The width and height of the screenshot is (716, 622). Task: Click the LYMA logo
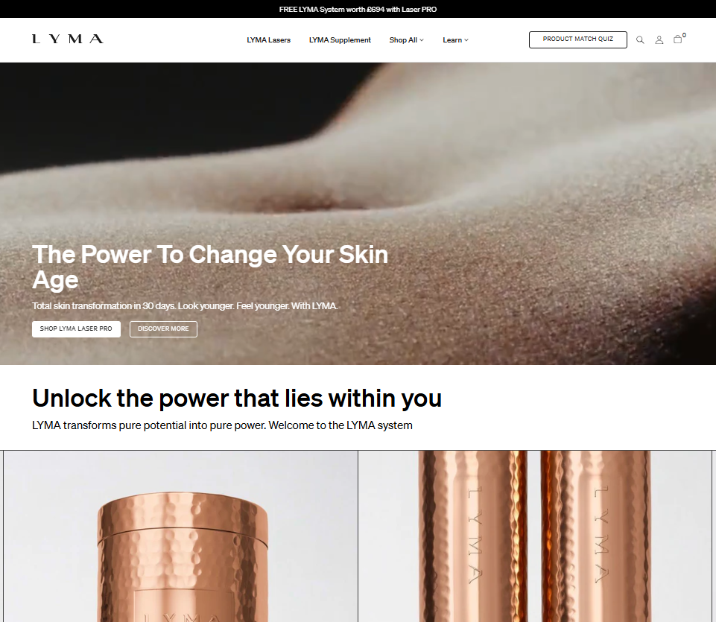[68, 39]
